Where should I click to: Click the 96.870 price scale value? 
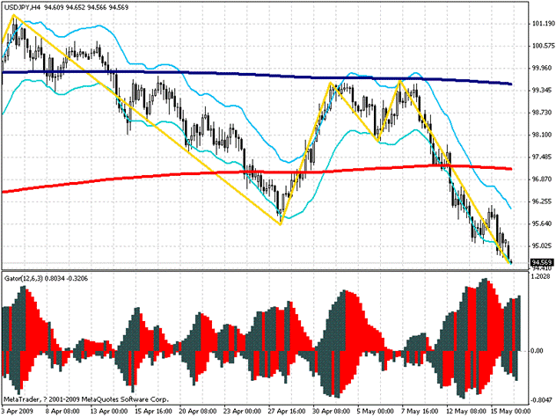[542, 179]
